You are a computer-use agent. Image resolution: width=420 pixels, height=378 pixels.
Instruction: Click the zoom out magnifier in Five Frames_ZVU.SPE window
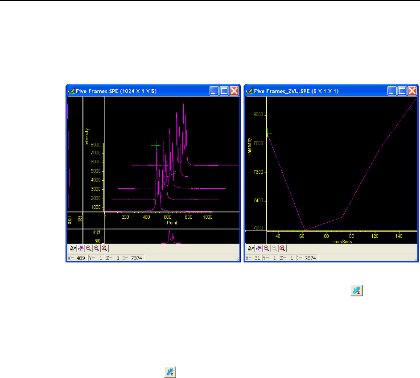(267, 248)
